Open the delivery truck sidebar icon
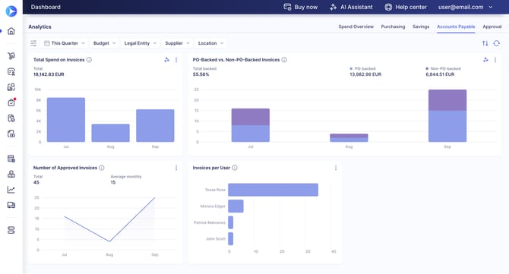509x274 pixels. [x=11, y=205]
